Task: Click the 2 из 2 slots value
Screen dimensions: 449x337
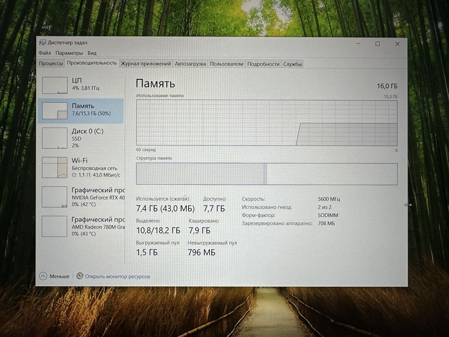Action: [324, 207]
